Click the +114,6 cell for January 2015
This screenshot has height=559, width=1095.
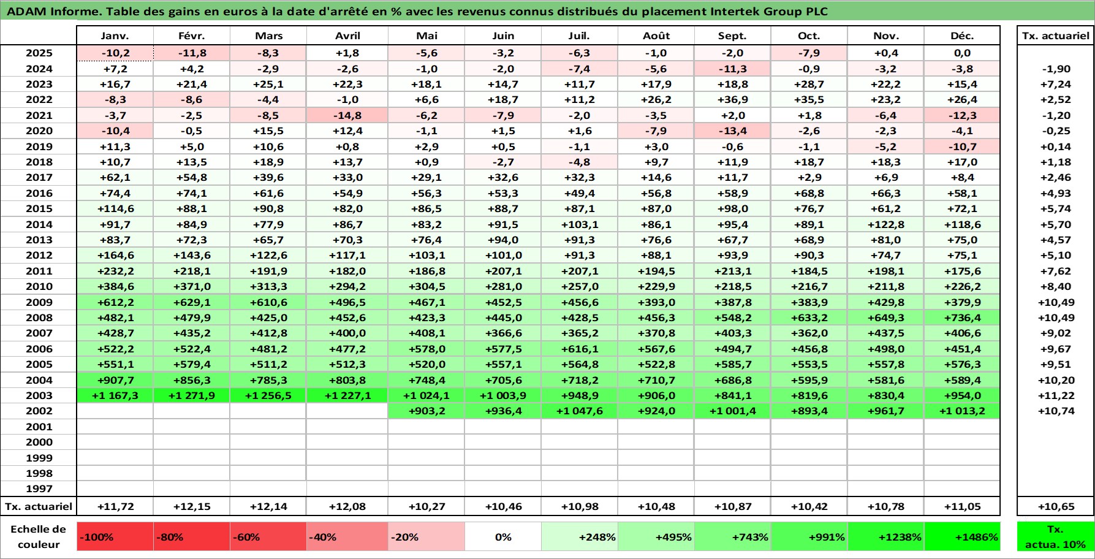(115, 208)
